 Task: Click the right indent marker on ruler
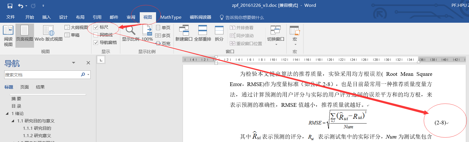tap(419, 61)
